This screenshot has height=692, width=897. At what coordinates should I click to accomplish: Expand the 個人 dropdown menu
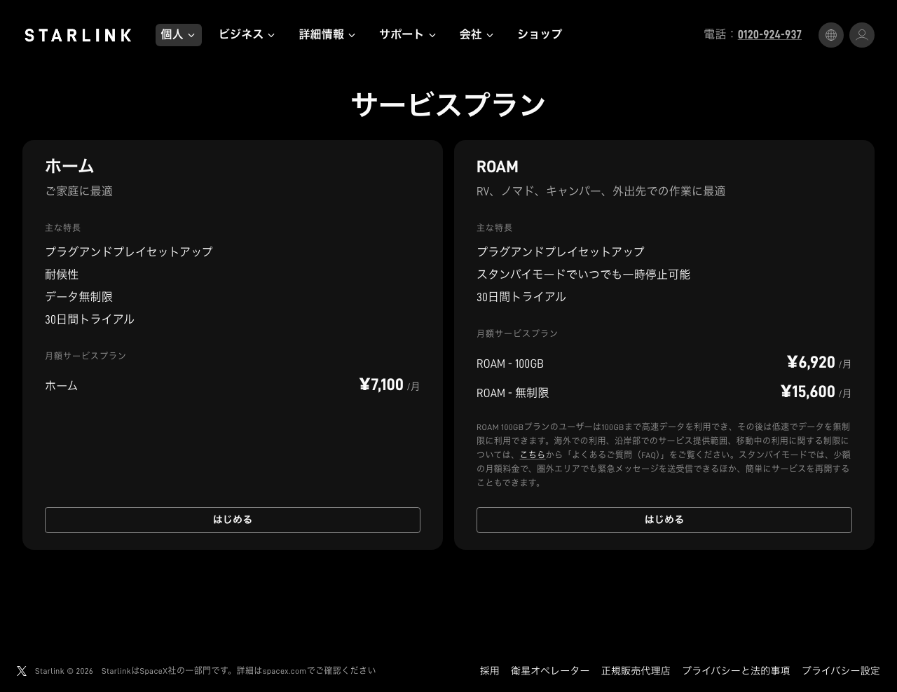pyautogui.click(x=179, y=34)
